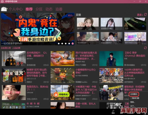The width and height of the screenshot is (148, 115).
Task: Click title 16分钟火影编年史
Action: (134, 73)
